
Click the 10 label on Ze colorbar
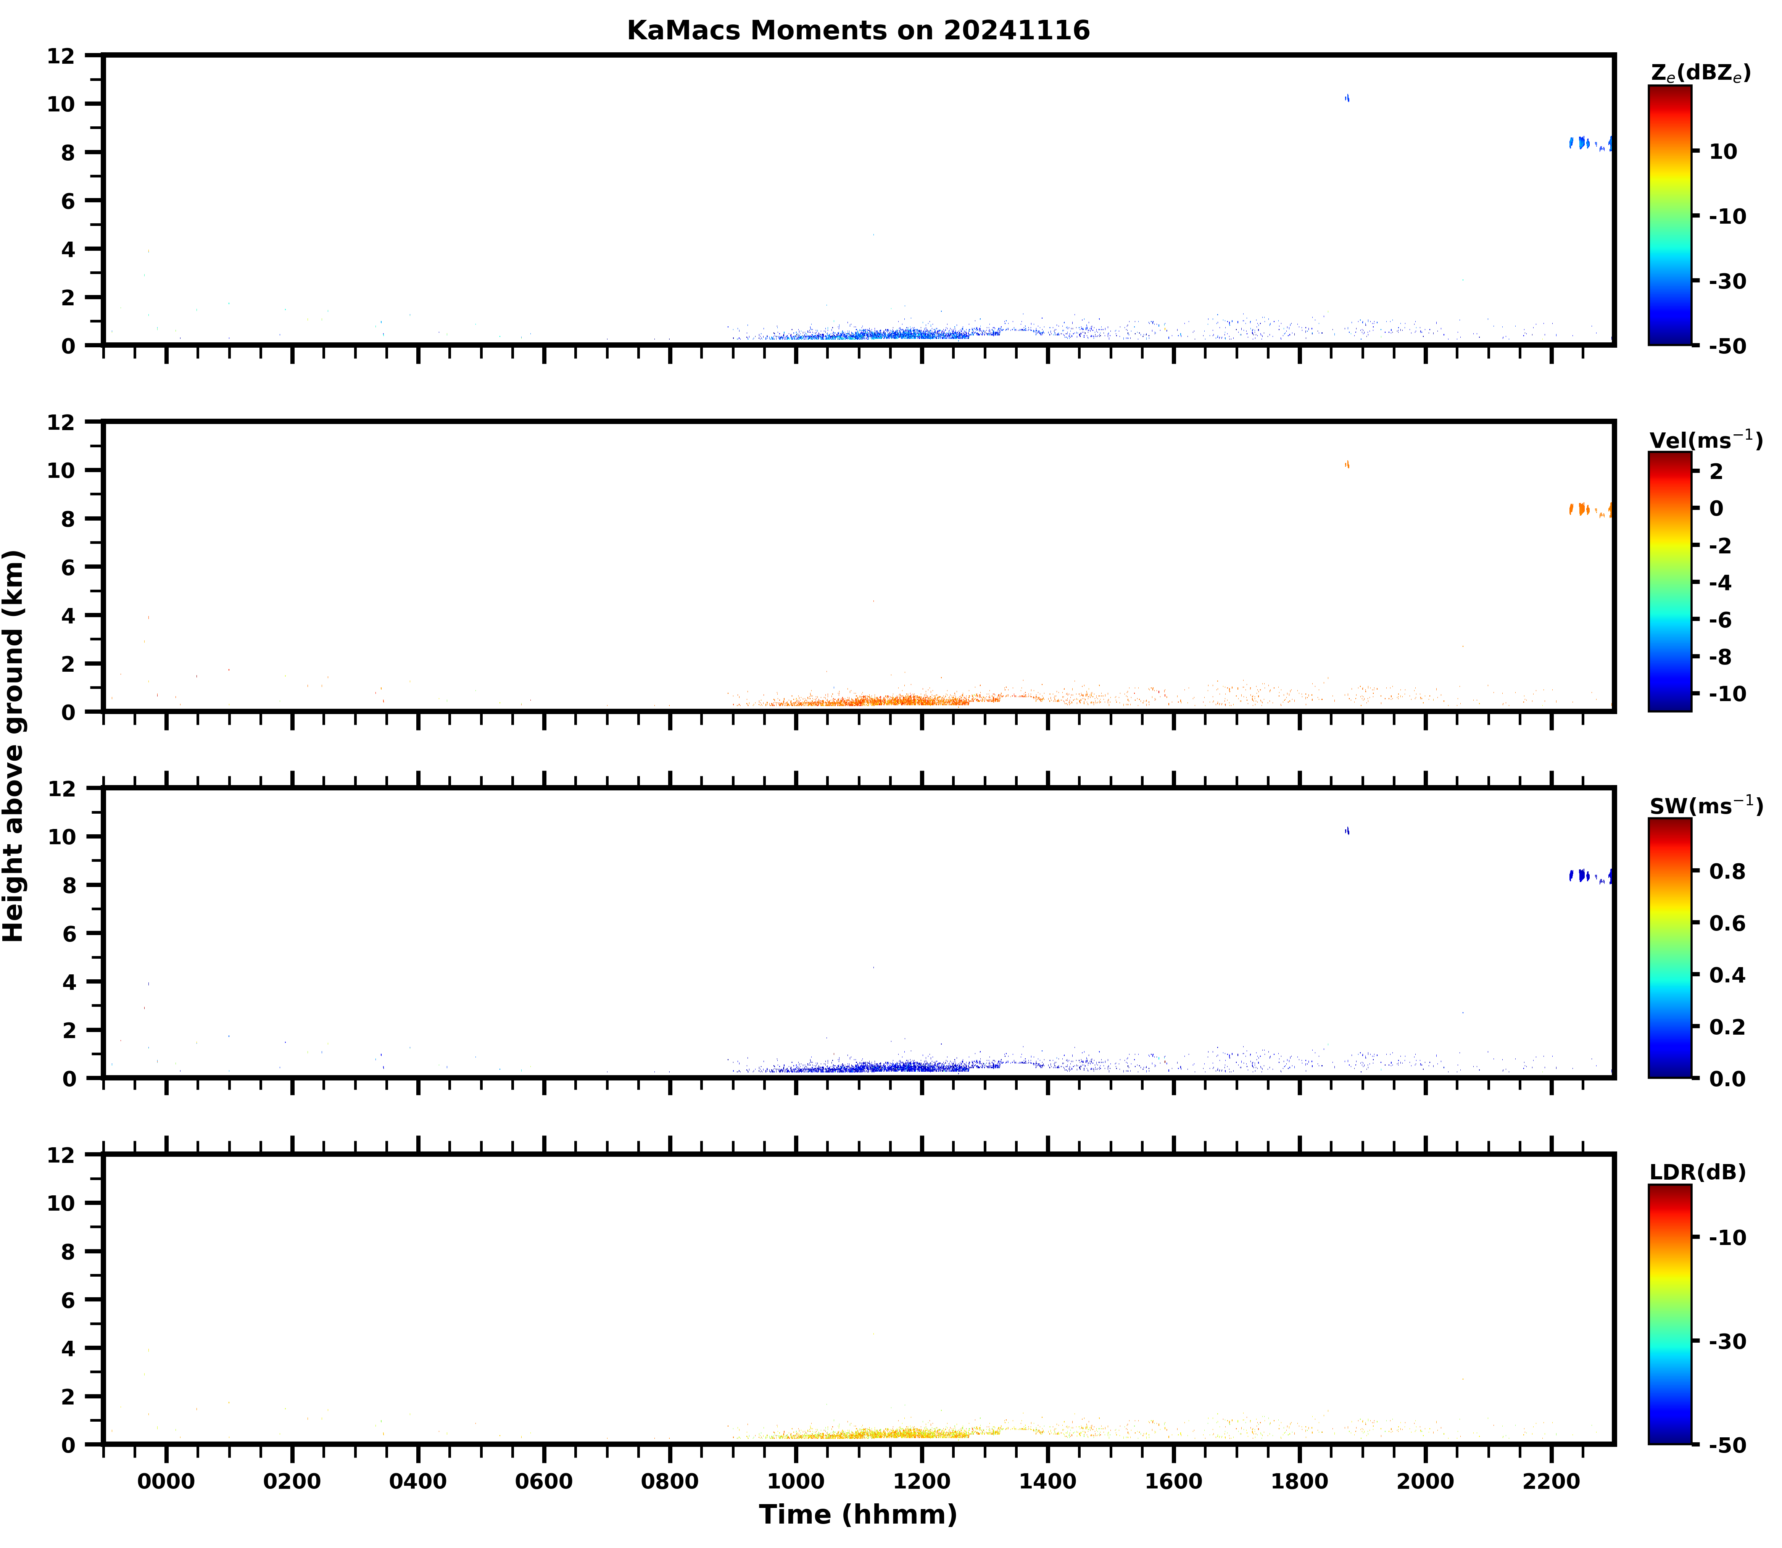[x=1722, y=151]
